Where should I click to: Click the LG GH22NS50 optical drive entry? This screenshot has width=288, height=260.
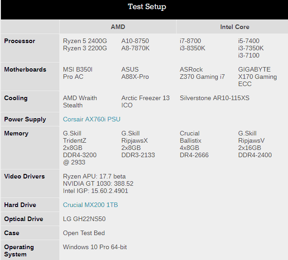(x=84, y=219)
